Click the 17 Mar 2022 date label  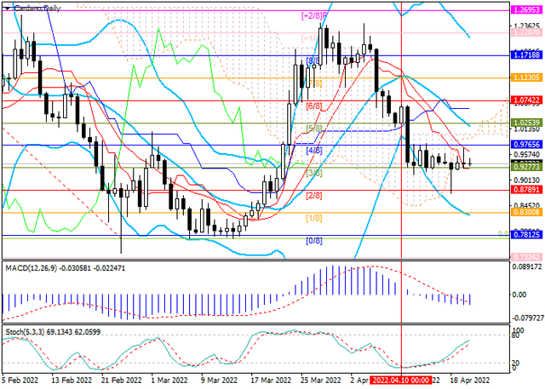click(271, 380)
